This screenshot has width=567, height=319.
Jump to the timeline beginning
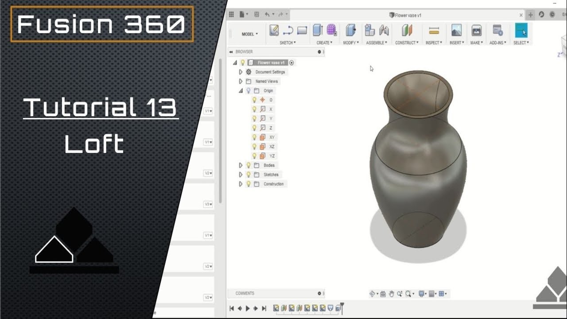(x=231, y=308)
